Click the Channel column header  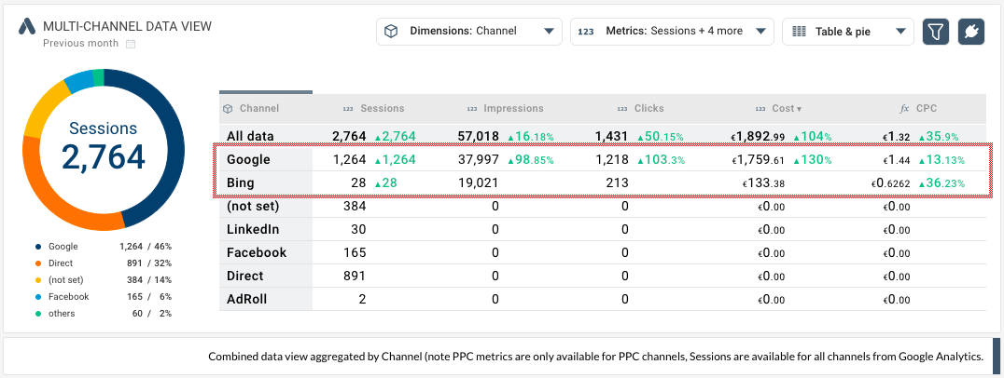click(x=259, y=109)
